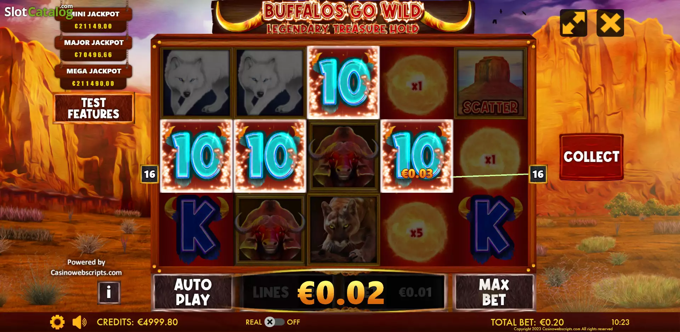Start AUTO PLAY

pos(193,292)
